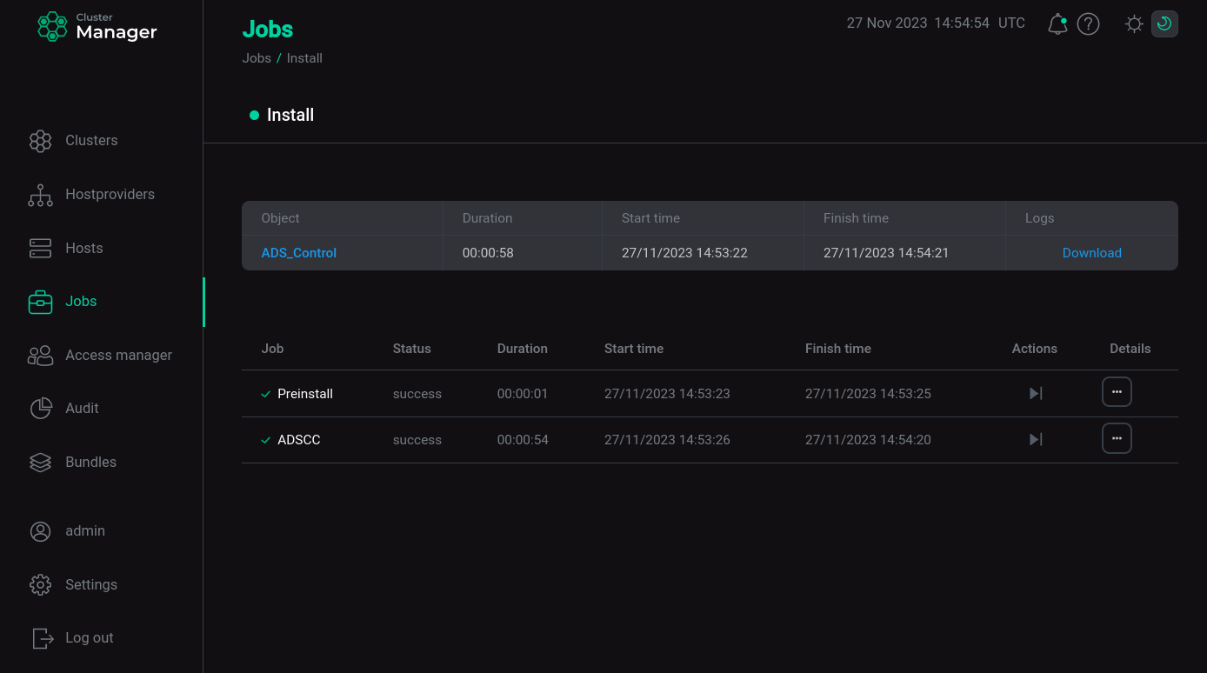Viewport: 1207px width, 673px height.
Task: Download the Install job logs
Action: 1091,253
